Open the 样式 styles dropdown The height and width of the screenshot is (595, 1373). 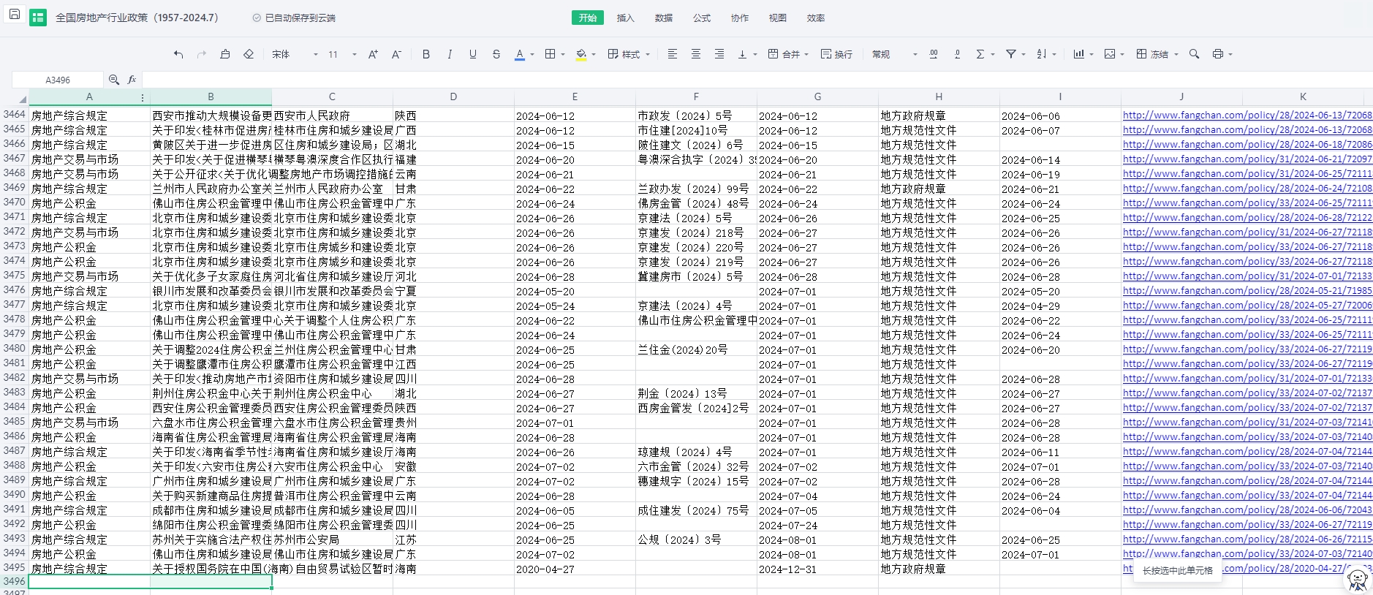coord(629,54)
